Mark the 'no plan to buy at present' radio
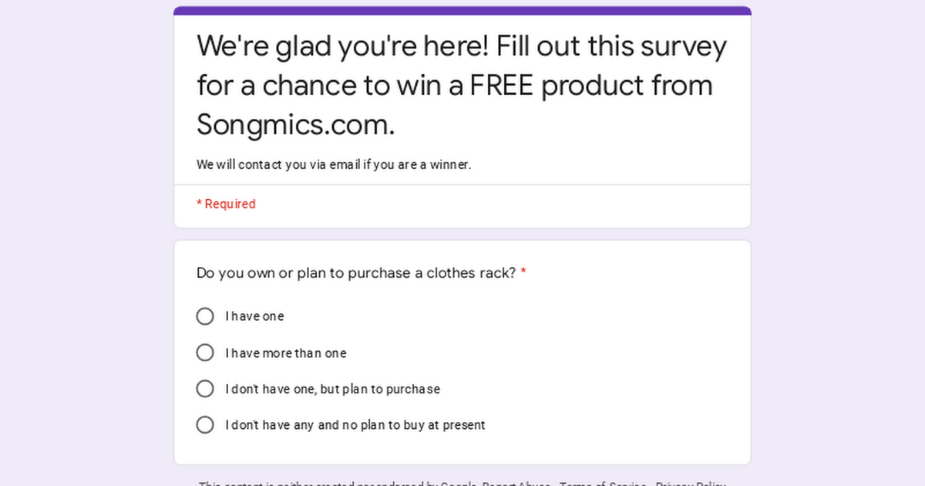 [205, 425]
